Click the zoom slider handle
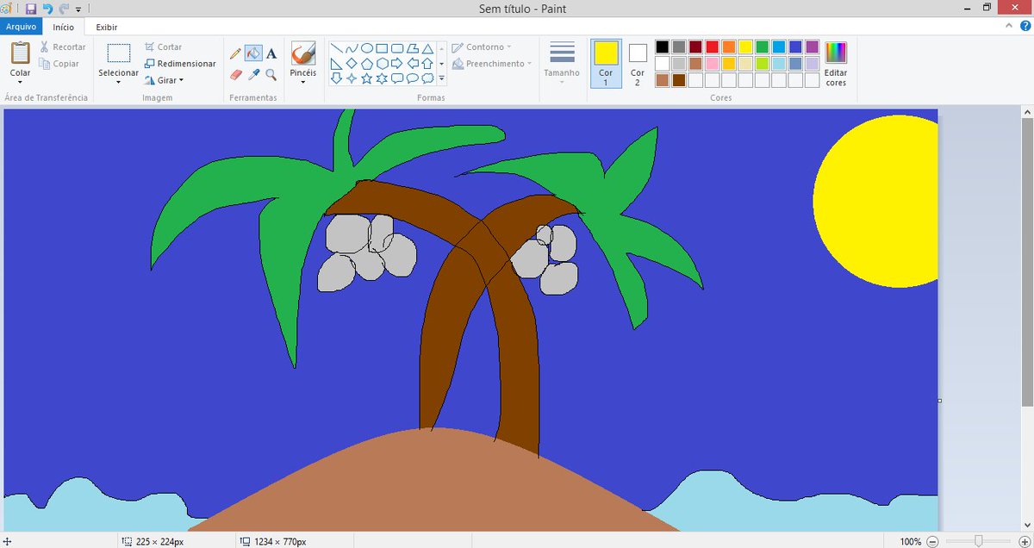 pos(978,541)
